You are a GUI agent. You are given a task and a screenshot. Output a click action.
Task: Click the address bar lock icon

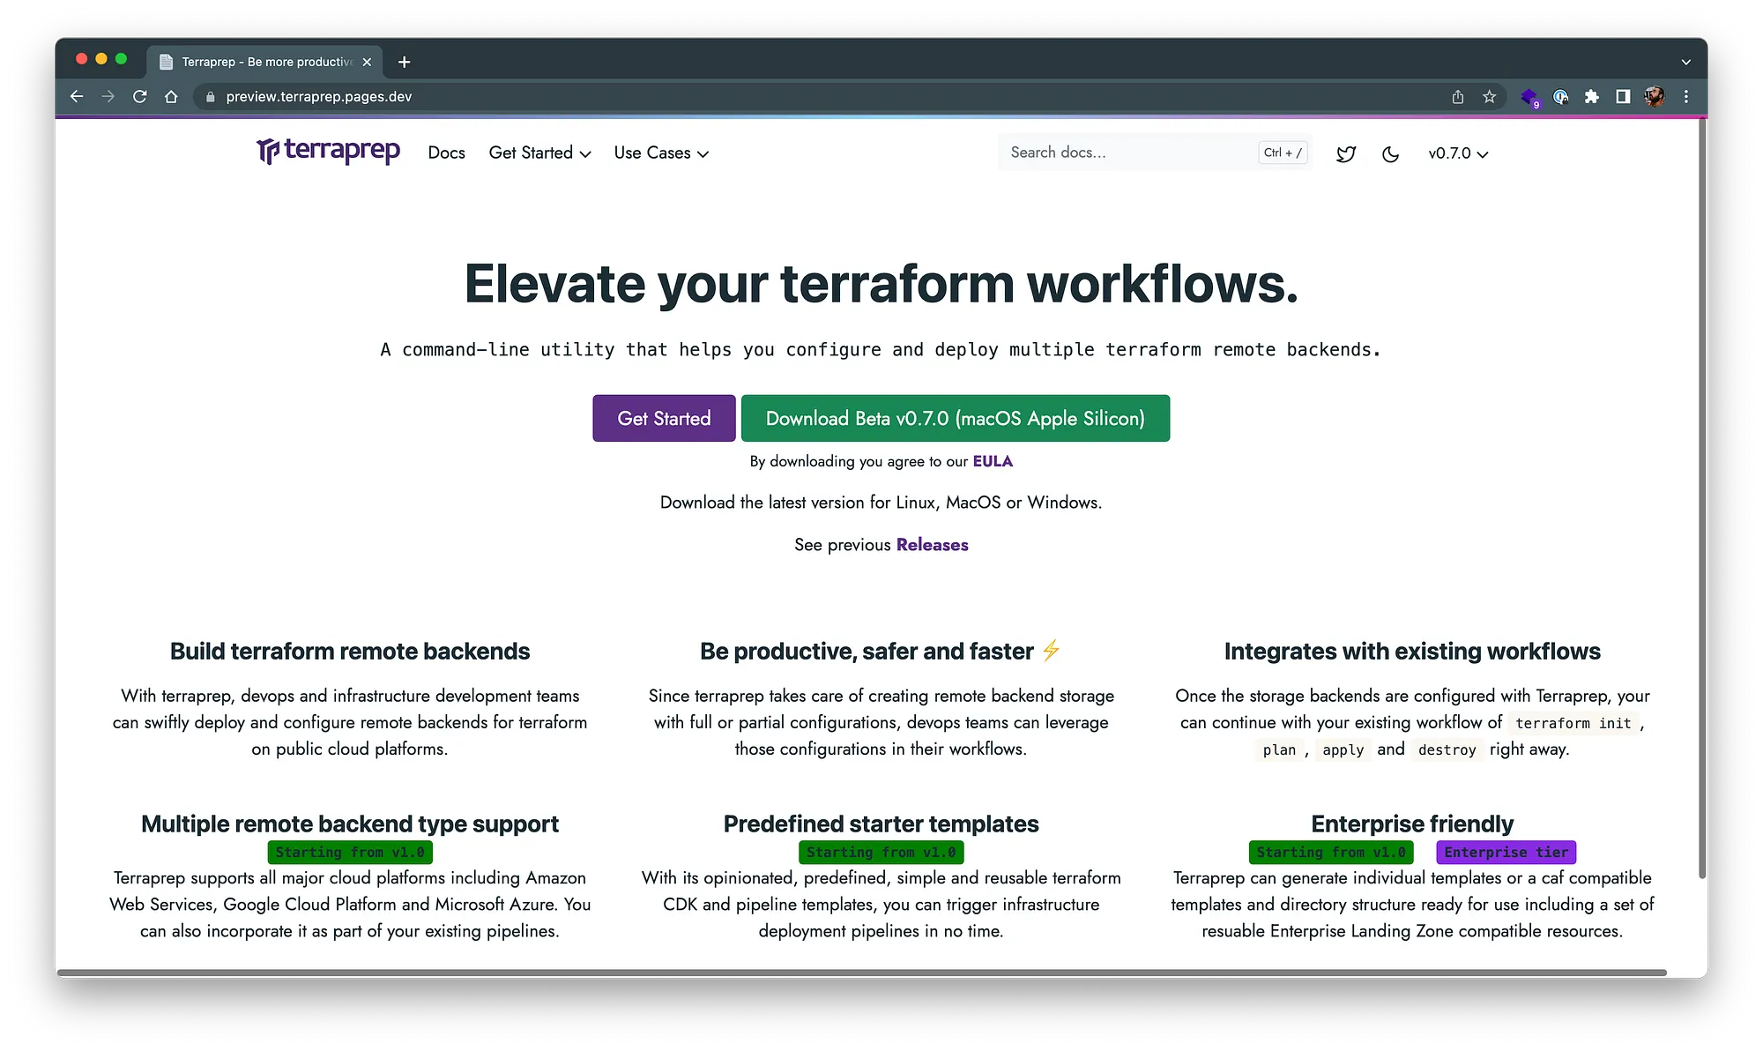(x=210, y=97)
